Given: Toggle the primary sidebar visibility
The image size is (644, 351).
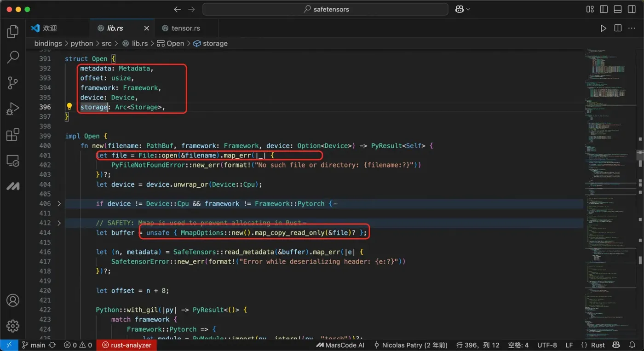Looking at the screenshot, I should (604, 9).
